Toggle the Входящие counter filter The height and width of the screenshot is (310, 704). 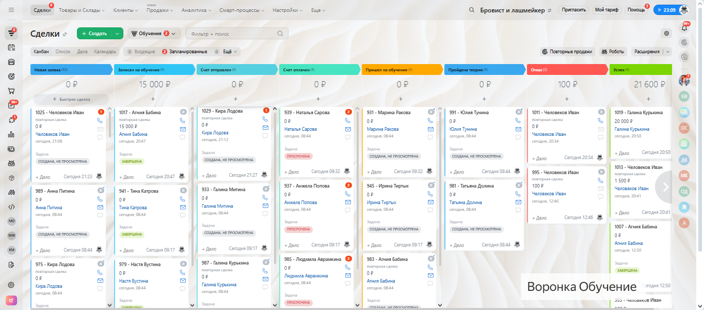pos(140,52)
